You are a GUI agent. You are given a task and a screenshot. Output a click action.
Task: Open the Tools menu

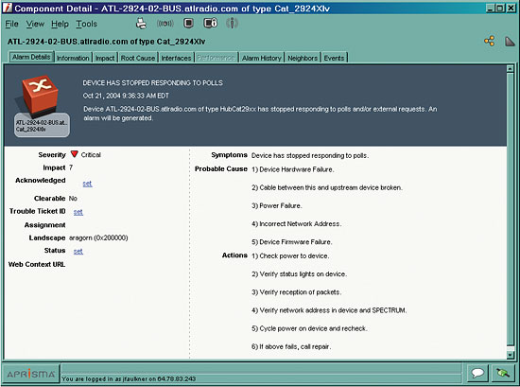point(87,24)
